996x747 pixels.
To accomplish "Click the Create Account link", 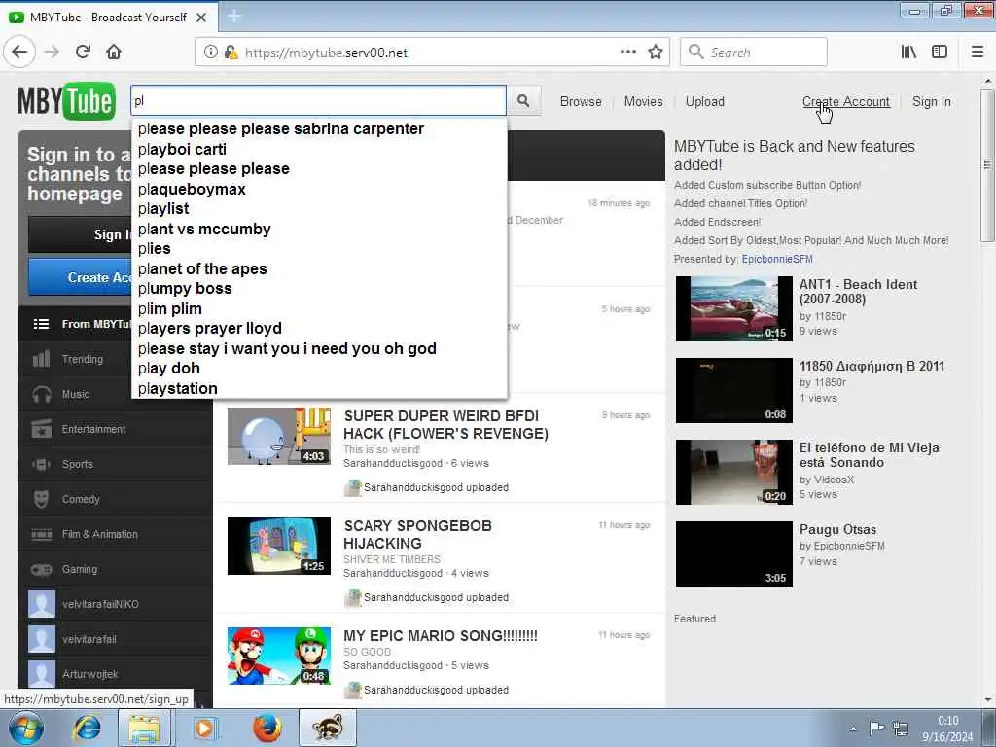I will pos(845,101).
